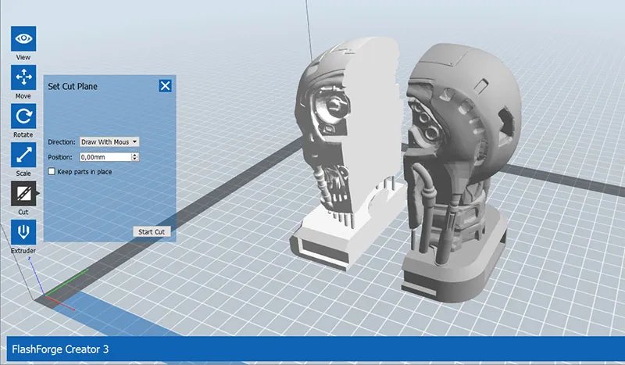Click the Set Cut Plane title
The image size is (625, 365).
pos(73,86)
